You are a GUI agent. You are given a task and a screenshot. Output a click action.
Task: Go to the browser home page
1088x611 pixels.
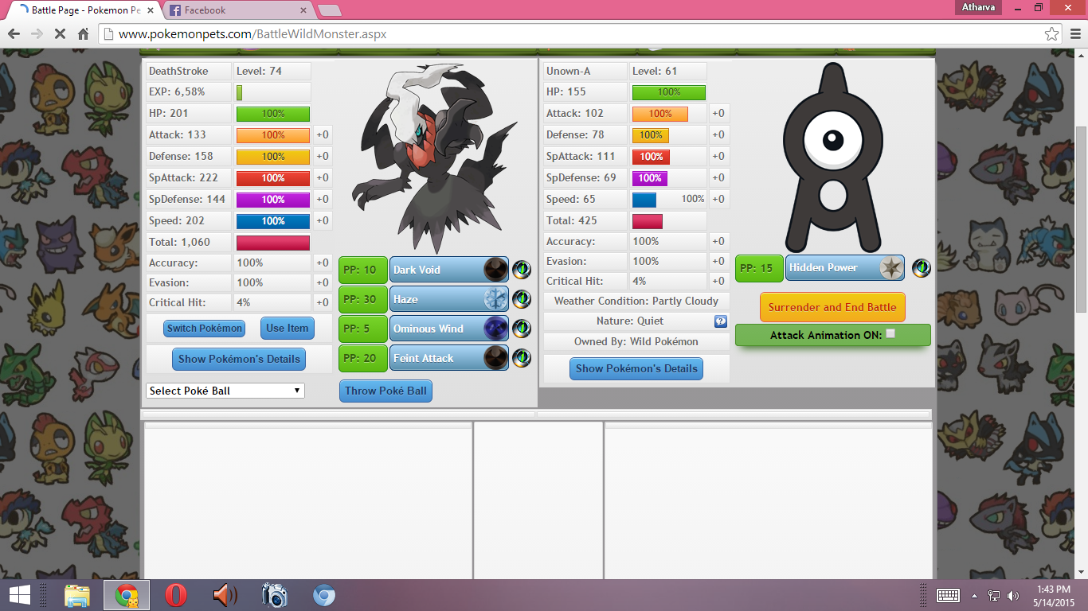coord(83,34)
